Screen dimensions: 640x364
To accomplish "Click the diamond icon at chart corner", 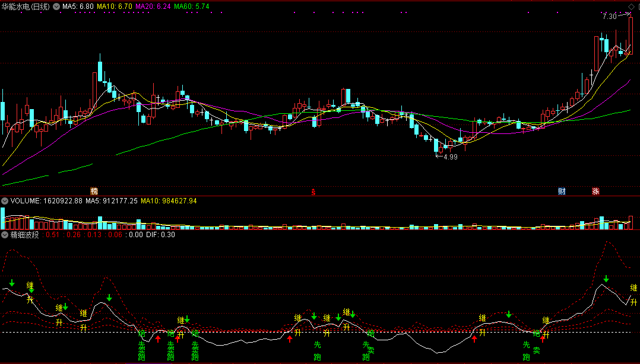I will coord(632,7).
